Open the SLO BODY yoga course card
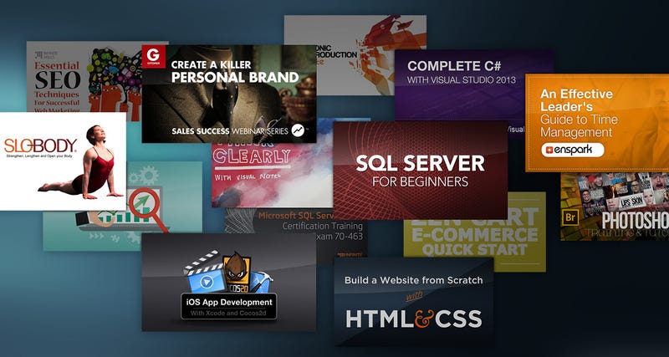The image size is (669, 357). point(64,161)
